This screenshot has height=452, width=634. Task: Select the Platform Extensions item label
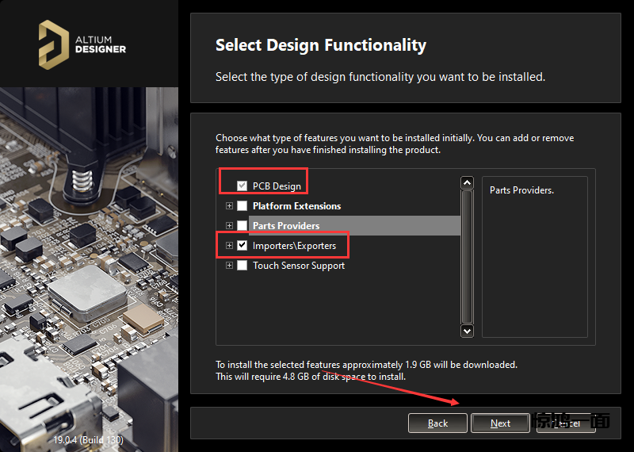click(296, 206)
